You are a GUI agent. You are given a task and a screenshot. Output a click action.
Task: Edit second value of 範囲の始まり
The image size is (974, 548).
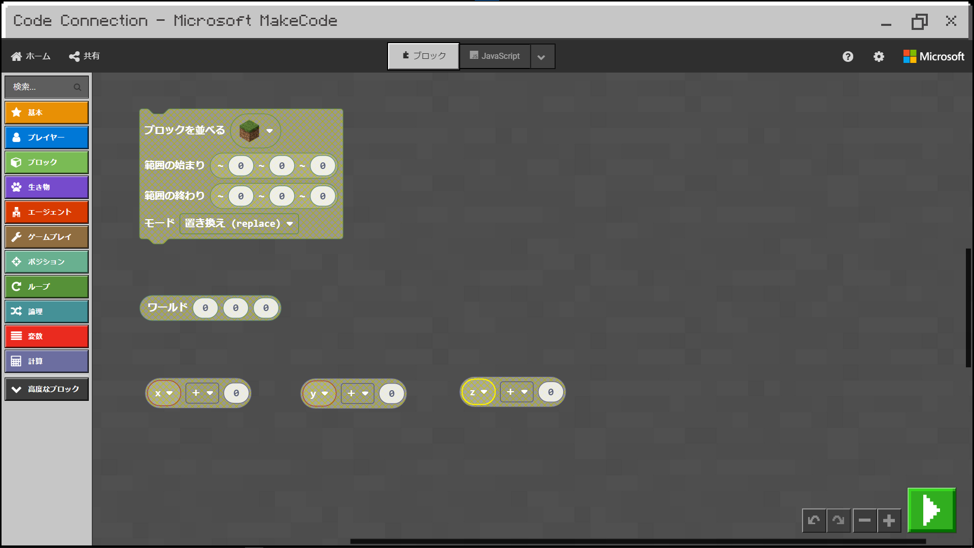(282, 166)
